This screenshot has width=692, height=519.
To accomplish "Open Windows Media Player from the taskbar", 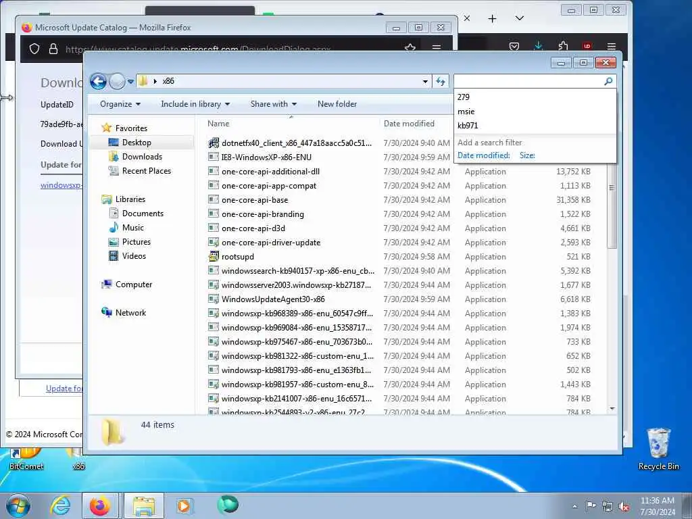I will coord(184,505).
